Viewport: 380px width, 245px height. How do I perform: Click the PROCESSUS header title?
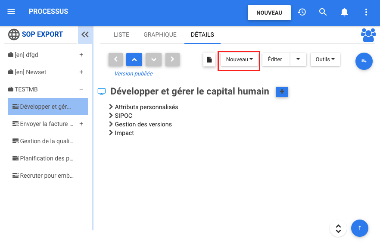48,11
